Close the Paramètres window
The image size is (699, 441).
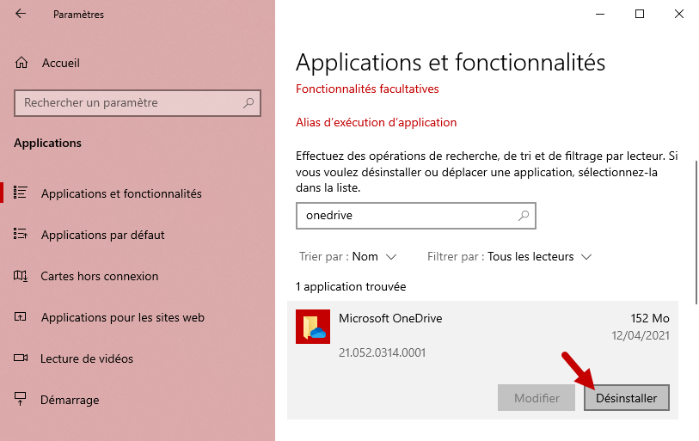(679, 14)
